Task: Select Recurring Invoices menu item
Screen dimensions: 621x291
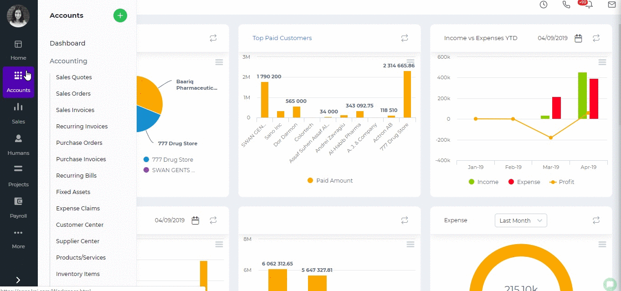Action: click(82, 127)
